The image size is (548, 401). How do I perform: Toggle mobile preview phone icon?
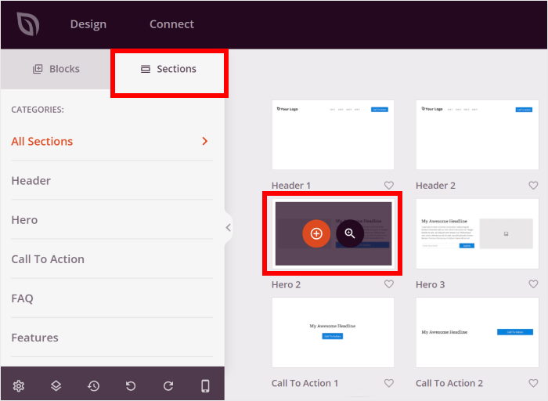205,386
